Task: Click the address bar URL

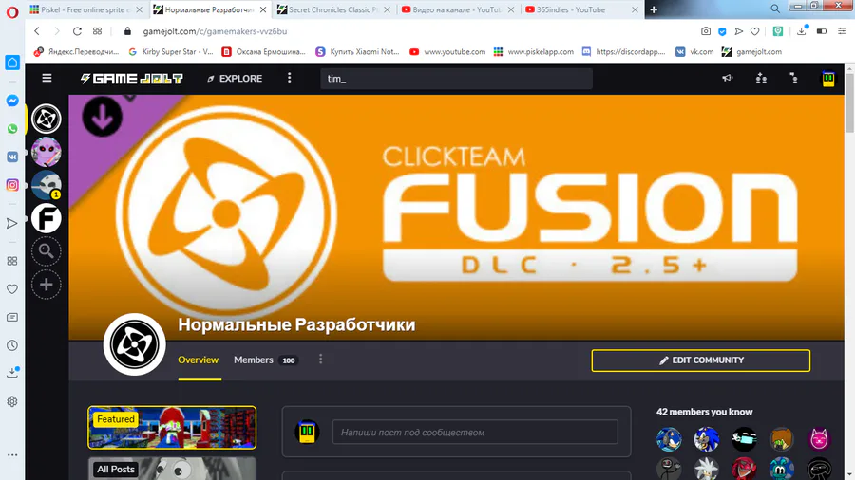Action: pos(215,31)
